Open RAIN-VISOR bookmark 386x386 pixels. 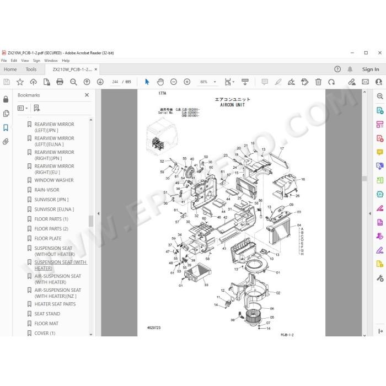pos(47,190)
